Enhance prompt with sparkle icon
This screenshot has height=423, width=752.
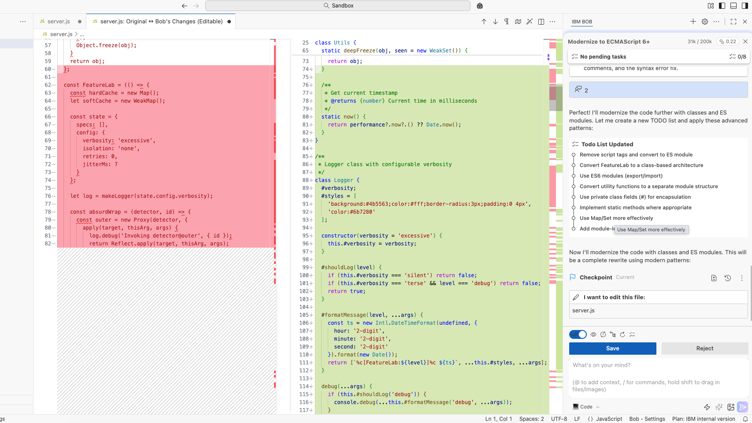click(x=719, y=407)
